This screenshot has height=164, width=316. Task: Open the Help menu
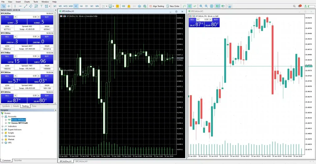(54, 2)
